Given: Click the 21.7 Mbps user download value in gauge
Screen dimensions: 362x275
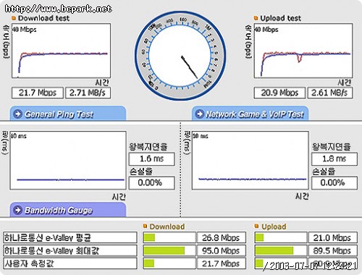Looking at the screenshot, I should [x=222, y=263].
